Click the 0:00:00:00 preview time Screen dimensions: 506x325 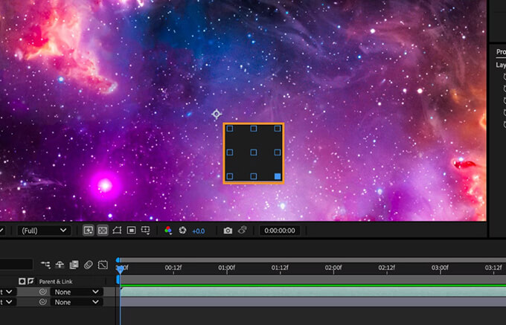pos(280,231)
